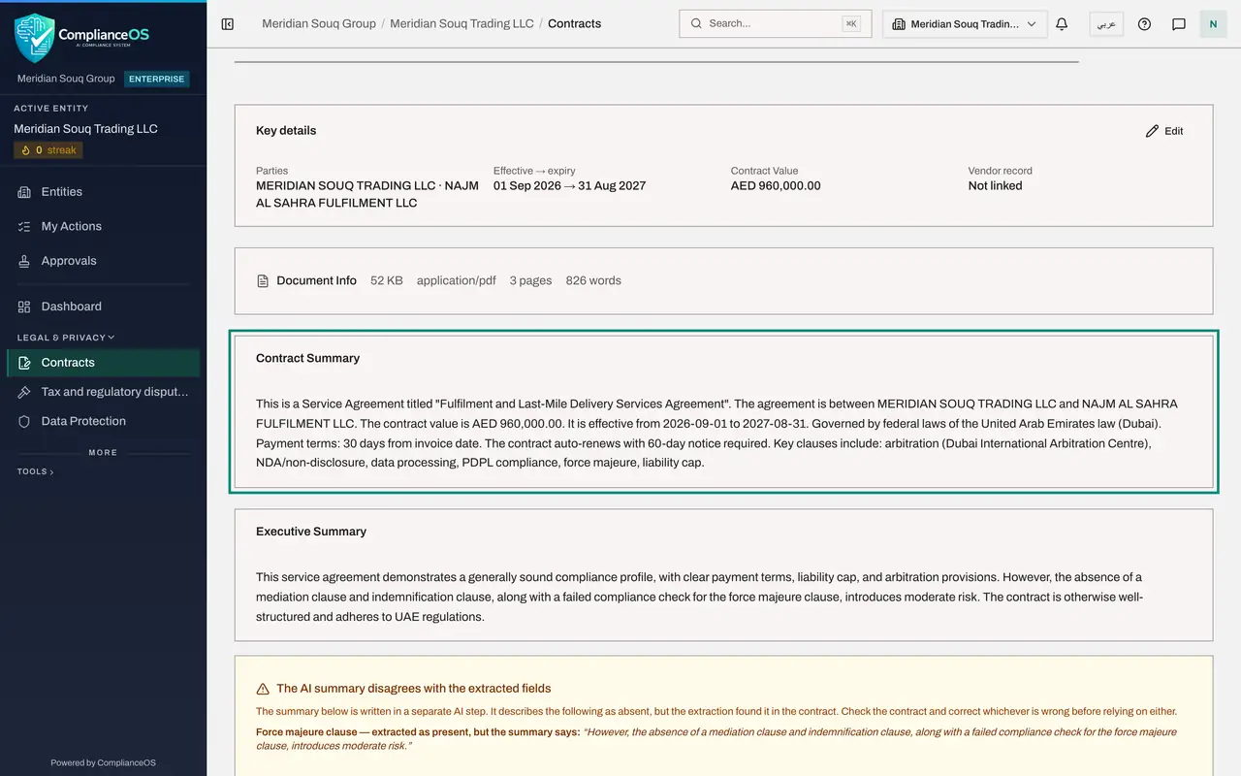This screenshot has height=776, width=1241.
Task: Open user avatar N menu
Action: (1213, 24)
